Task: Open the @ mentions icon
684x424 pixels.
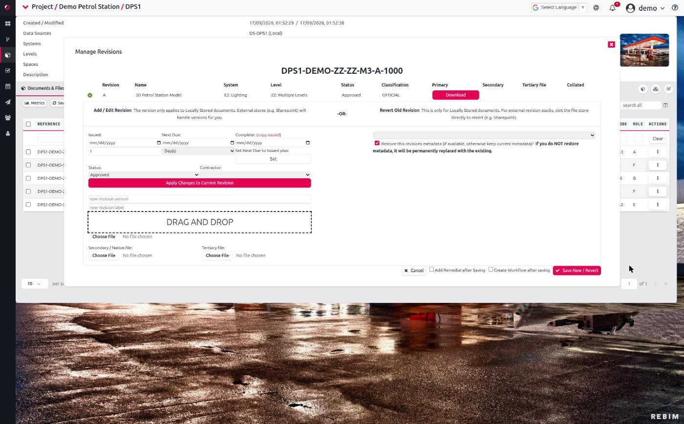Action: [x=596, y=8]
